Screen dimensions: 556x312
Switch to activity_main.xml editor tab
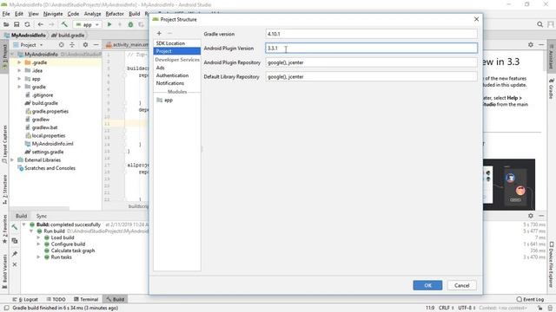tap(128, 44)
